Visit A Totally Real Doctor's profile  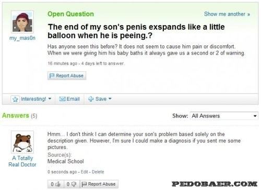coord(22,161)
